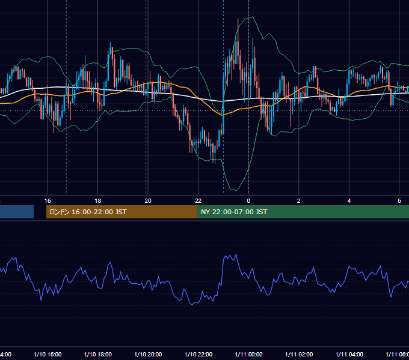This screenshot has width=409, height=360.
Task: Click the 1/10 20:00 date label
Action: 148,354
